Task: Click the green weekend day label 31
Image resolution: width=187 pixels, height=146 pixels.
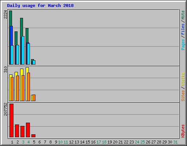Action: coord(175,142)
